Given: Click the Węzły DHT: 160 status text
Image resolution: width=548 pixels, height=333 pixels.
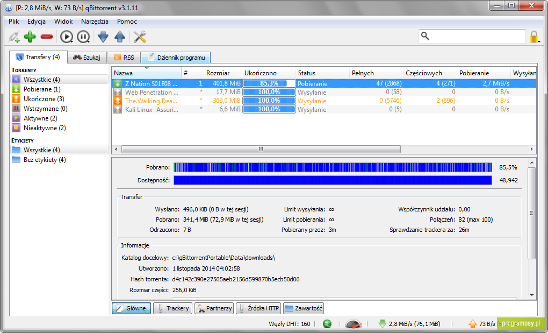Looking at the screenshot, I should tap(290, 324).
